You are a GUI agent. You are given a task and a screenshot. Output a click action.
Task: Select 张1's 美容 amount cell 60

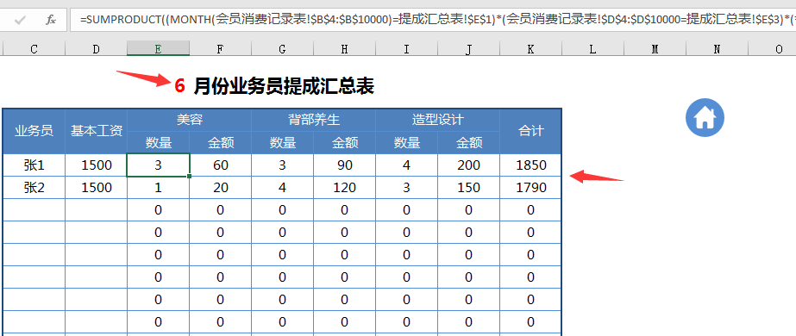tap(220, 165)
